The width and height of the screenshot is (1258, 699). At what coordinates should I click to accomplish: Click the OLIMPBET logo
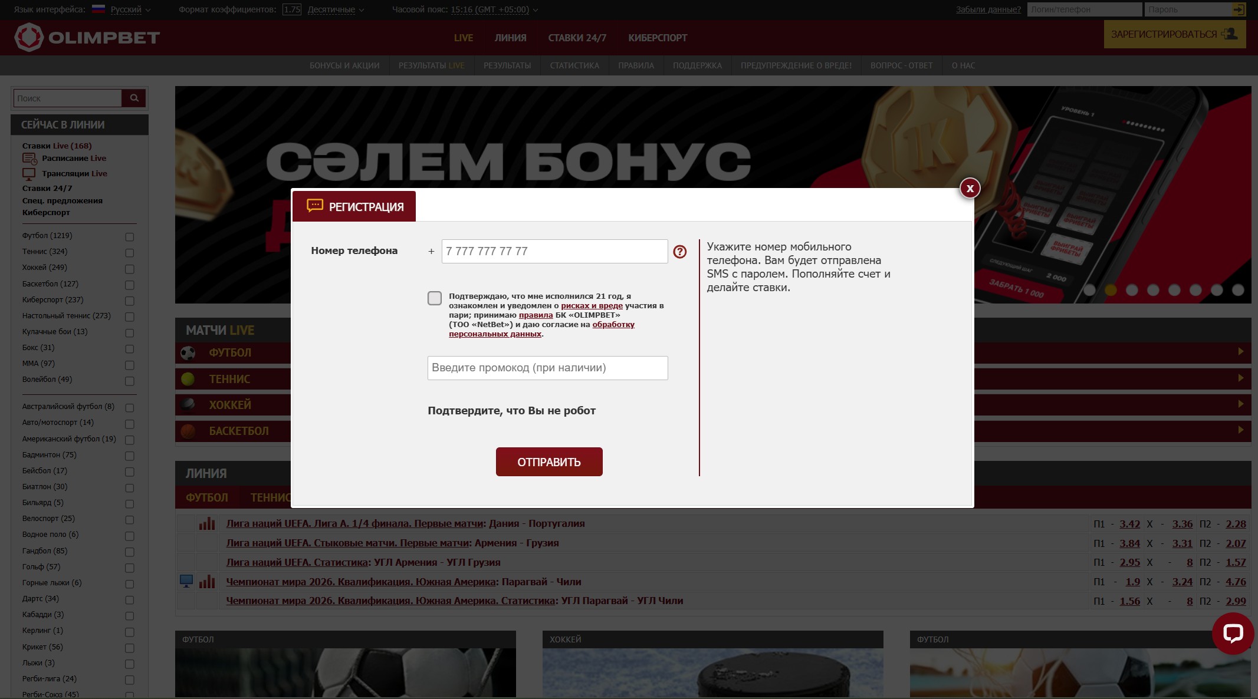[87, 37]
